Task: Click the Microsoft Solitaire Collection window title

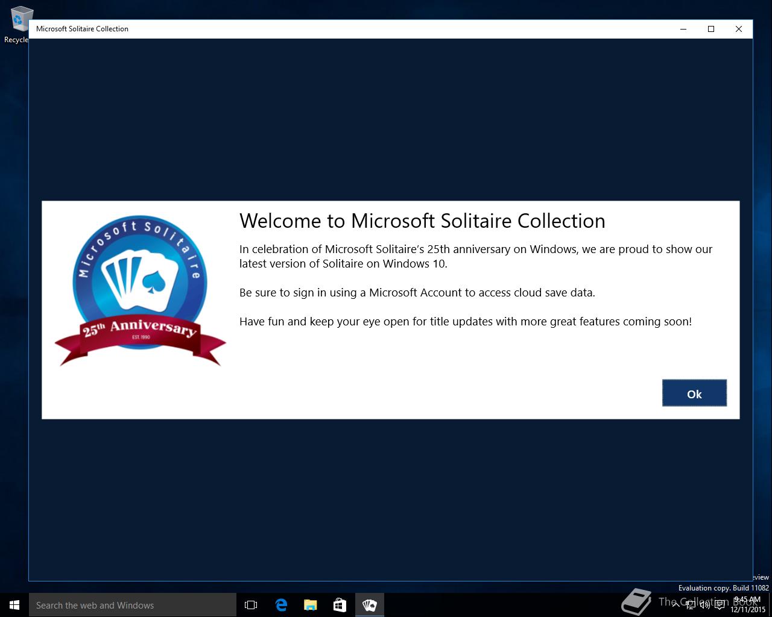Action: [82, 29]
